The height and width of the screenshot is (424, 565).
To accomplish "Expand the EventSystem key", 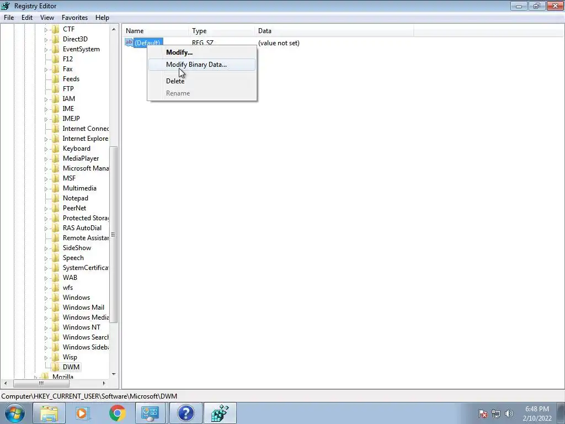I will [x=46, y=49].
